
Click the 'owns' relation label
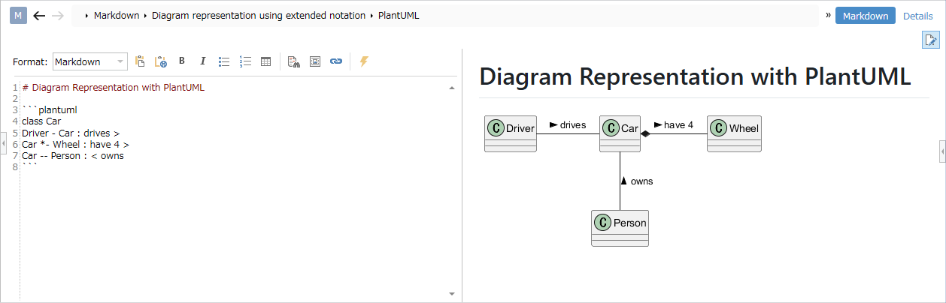tap(641, 181)
